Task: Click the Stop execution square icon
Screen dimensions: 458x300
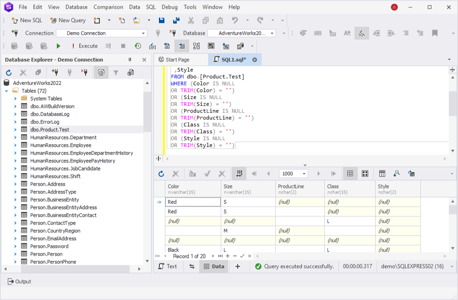Action: 123,46
